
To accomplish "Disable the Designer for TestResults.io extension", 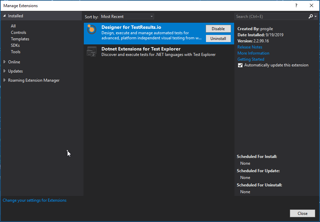I will (218, 29).
